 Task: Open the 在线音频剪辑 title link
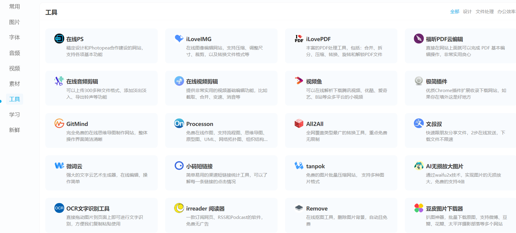[x=82, y=82]
